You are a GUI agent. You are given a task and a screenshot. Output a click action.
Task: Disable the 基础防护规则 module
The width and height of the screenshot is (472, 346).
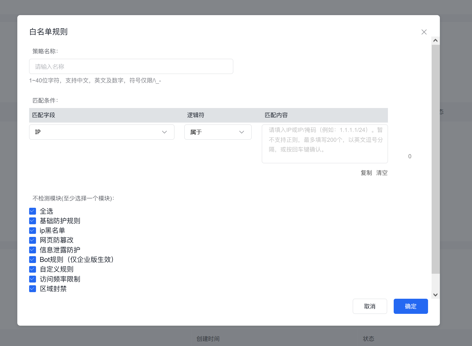(32, 221)
